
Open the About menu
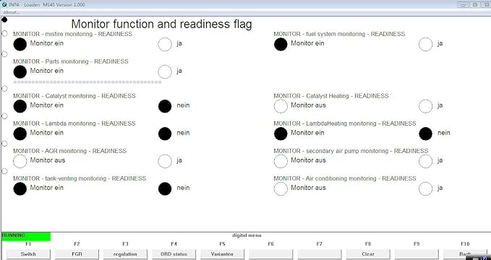(11, 12)
